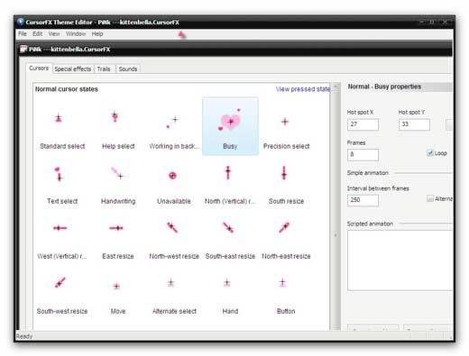Click the Hot spot X input field
Screen dimensions: 469x356
363,124
